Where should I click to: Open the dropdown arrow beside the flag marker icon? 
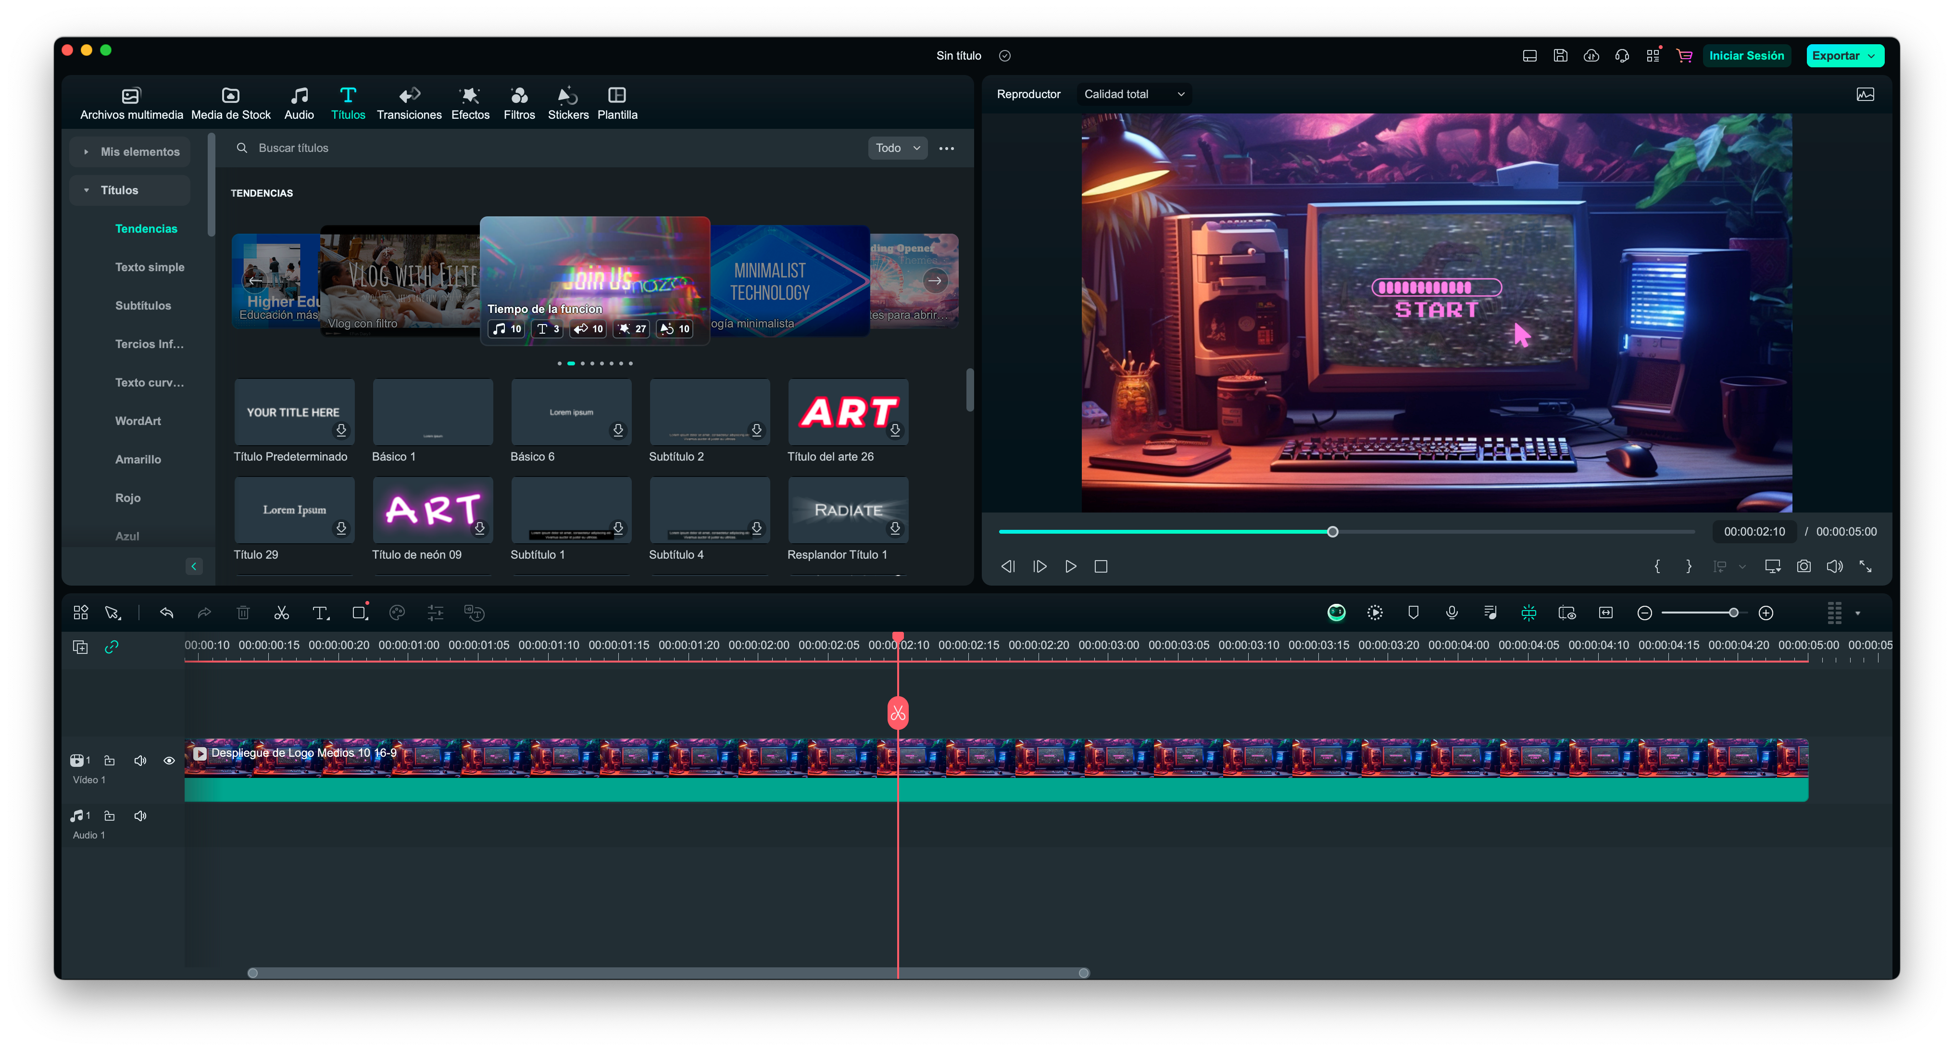1741,566
